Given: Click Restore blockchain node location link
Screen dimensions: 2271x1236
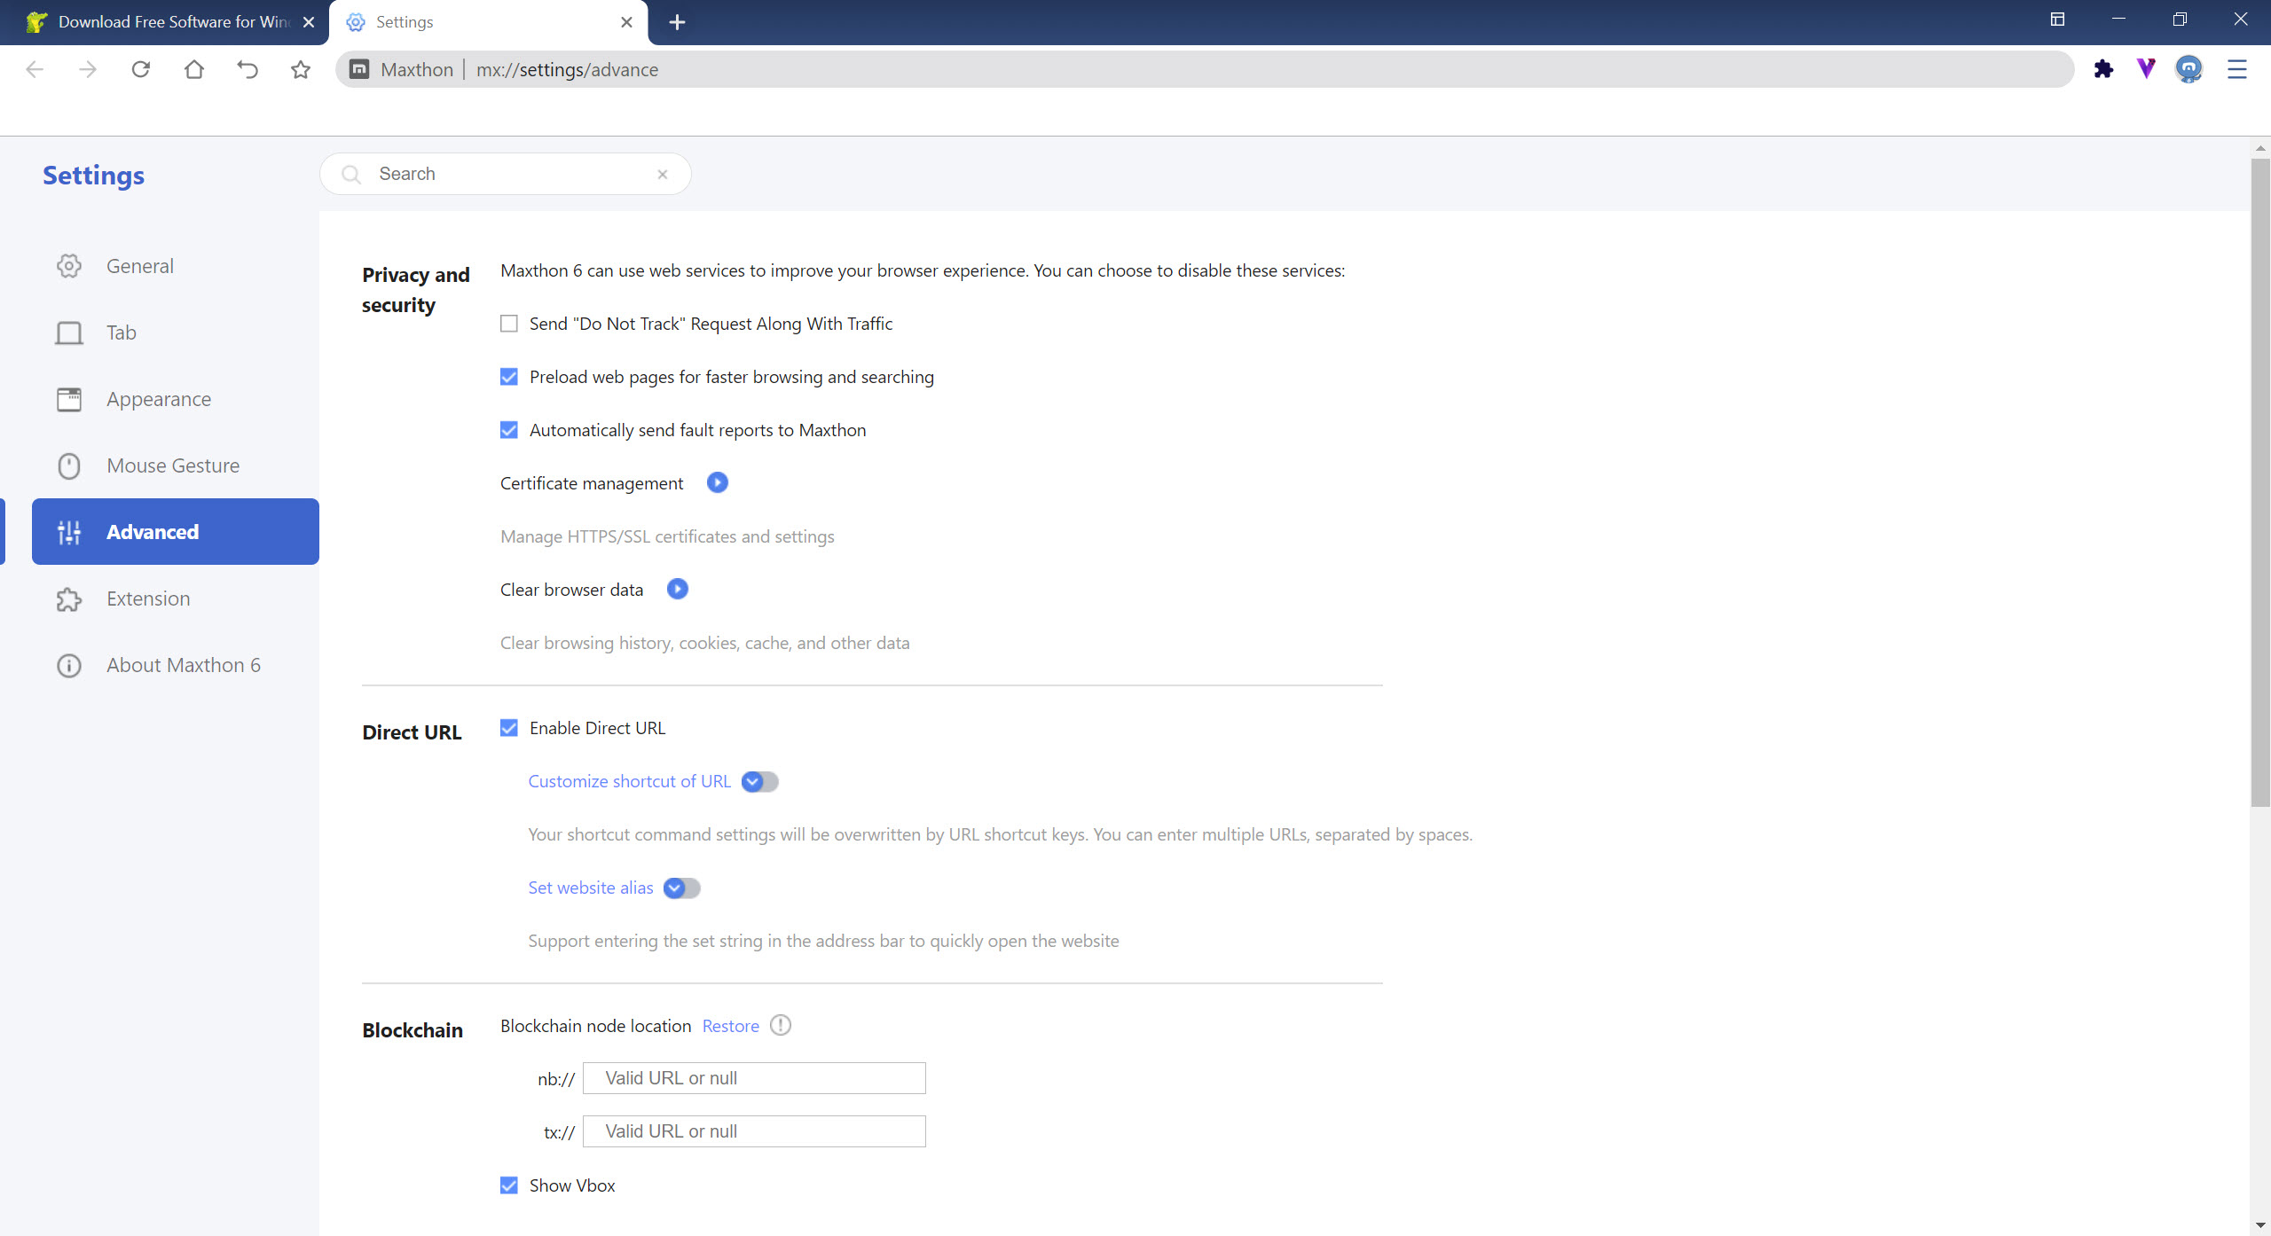Looking at the screenshot, I should click(x=731, y=1026).
